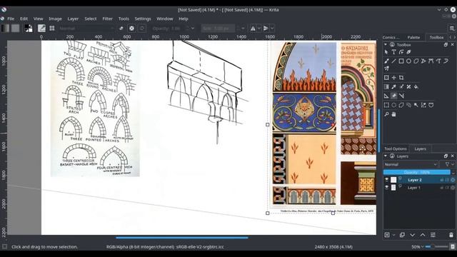Switch to the Palette tab
Image resolution: width=457 pixels, height=257 pixels.
(413, 37)
